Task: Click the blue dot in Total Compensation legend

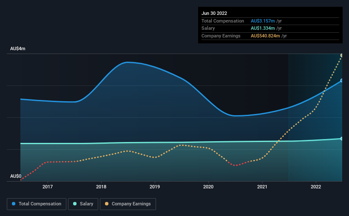Action: click(14, 204)
